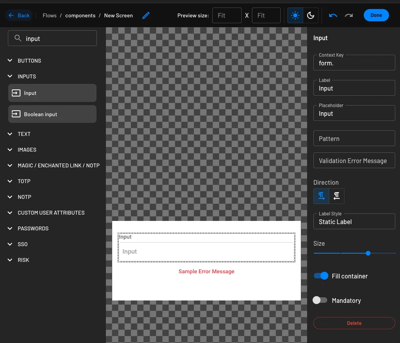Select right-to-left direction icon
Viewport: 400px width, 343px height.
[x=337, y=196]
